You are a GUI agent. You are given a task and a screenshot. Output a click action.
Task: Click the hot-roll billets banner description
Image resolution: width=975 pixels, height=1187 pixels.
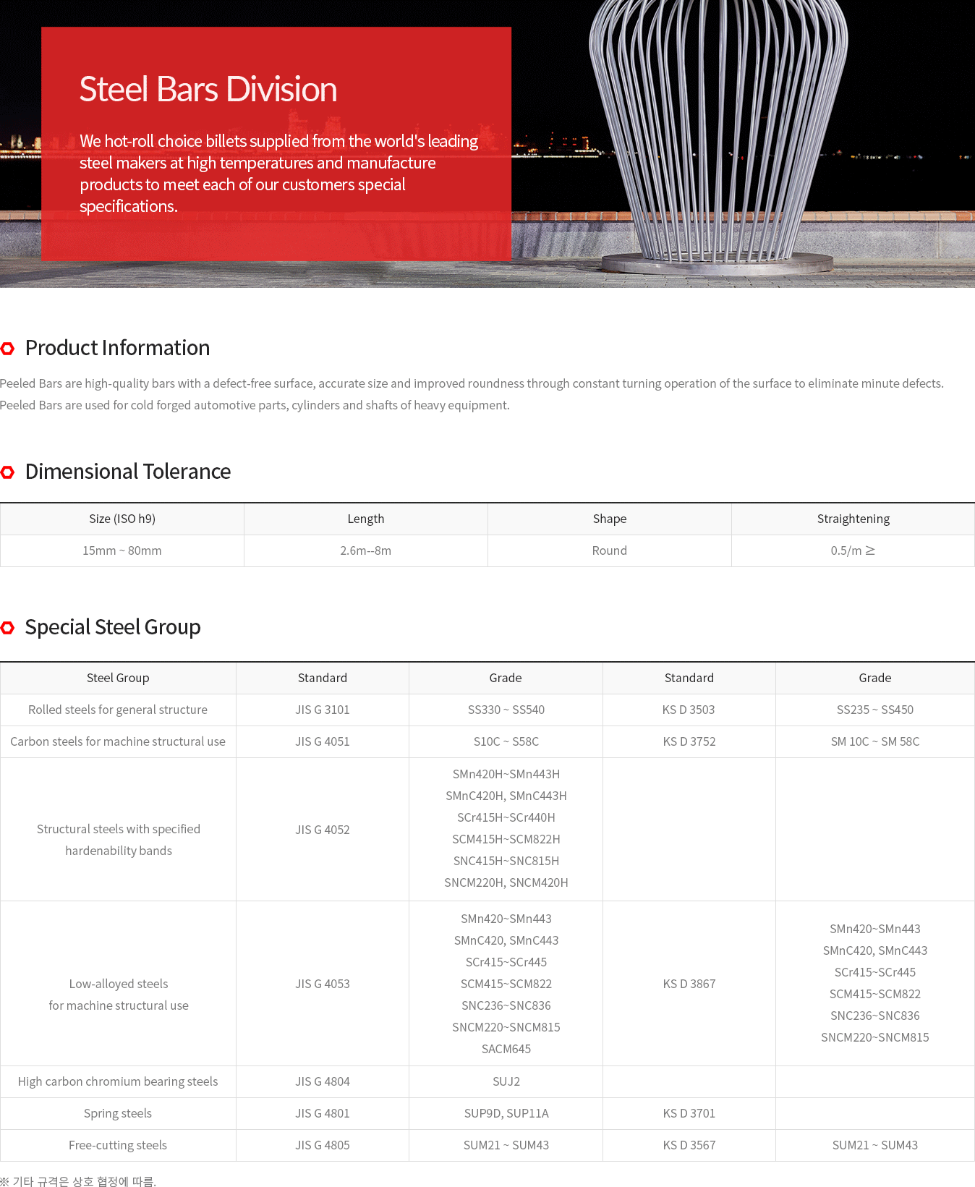[278, 174]
